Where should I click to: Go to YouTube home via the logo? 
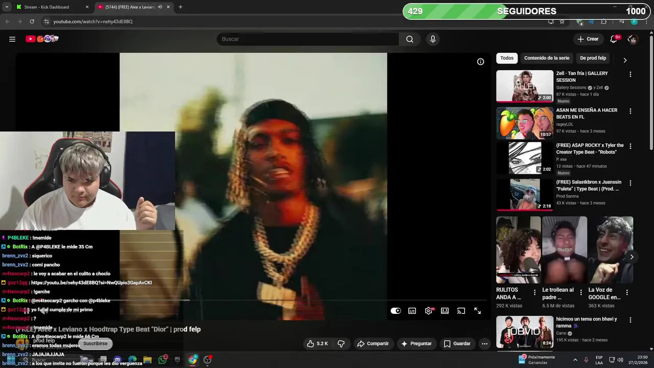[42, 39]
